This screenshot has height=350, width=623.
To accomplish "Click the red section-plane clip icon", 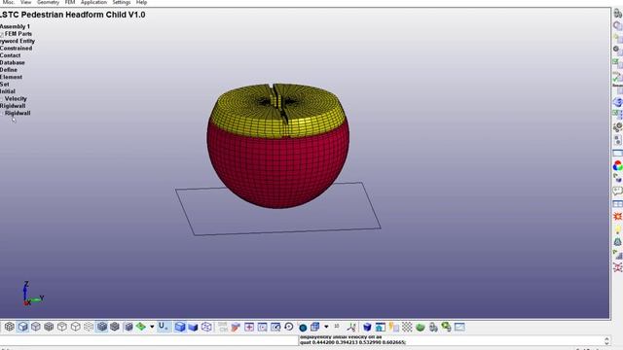I will pos(236,327).
